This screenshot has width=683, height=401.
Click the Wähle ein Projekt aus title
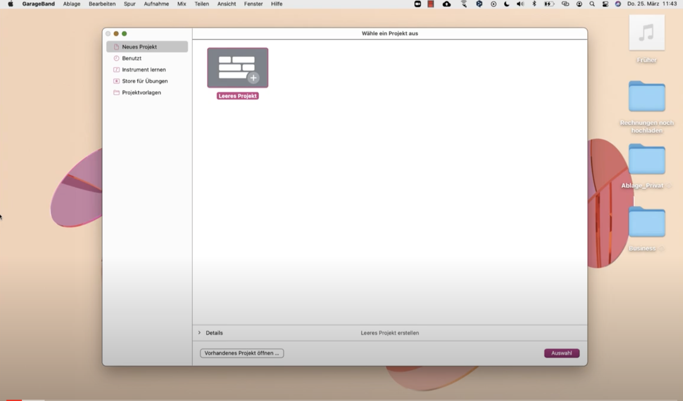pos(390,33)
